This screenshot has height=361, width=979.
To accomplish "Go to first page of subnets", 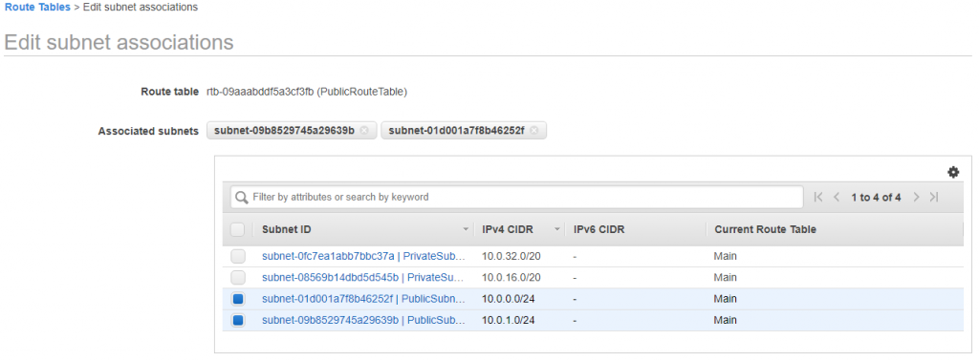I will click(818, 197).
